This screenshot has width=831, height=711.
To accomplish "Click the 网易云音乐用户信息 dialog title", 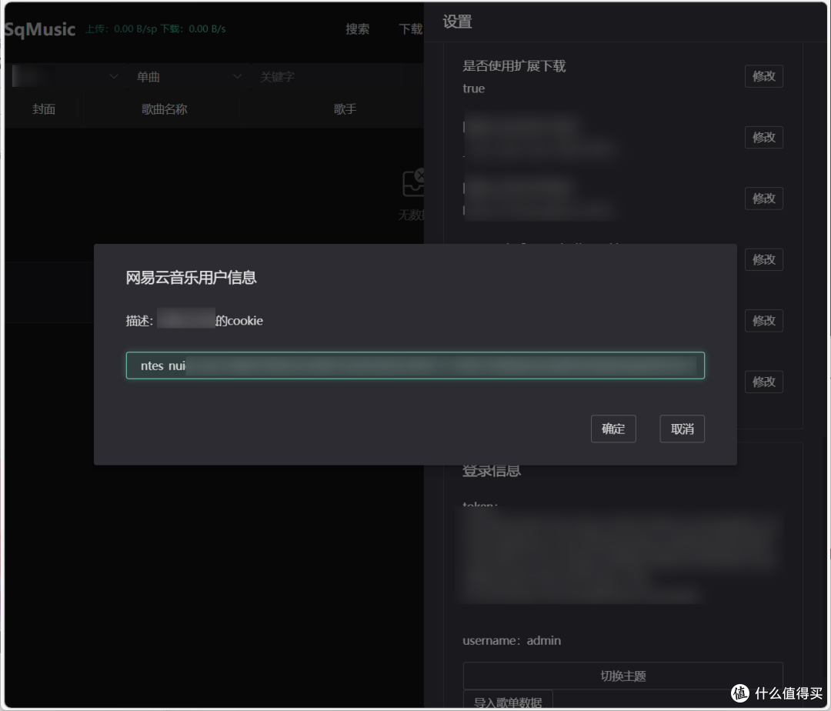I will (x=191, y=277).
